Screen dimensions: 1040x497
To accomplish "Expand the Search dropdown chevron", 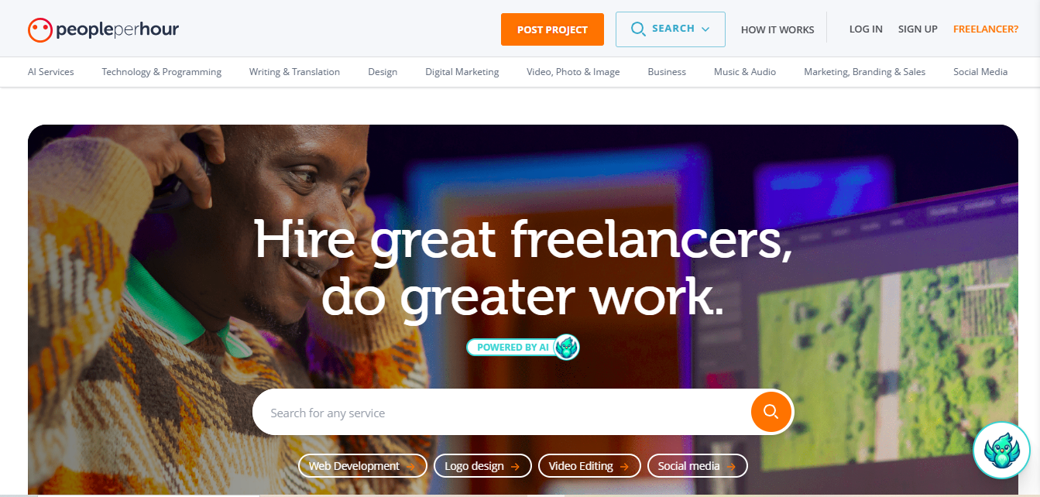I will (705, 29).
